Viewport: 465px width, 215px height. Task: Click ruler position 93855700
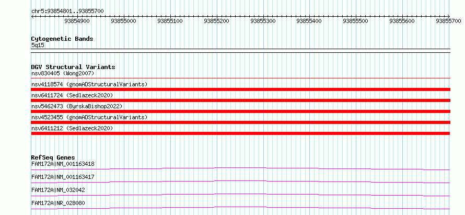[x=448, y=21]
